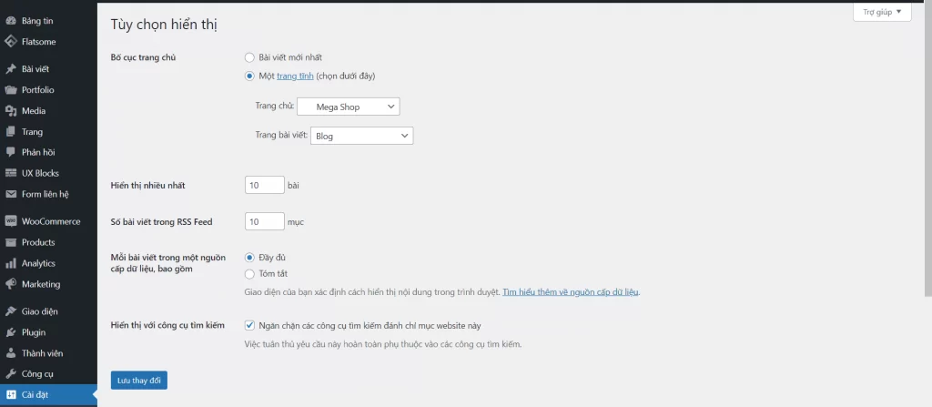Click the Lưu thay đổi button
932x407 pixels.
pyautogui.click(x=138, y=380)
